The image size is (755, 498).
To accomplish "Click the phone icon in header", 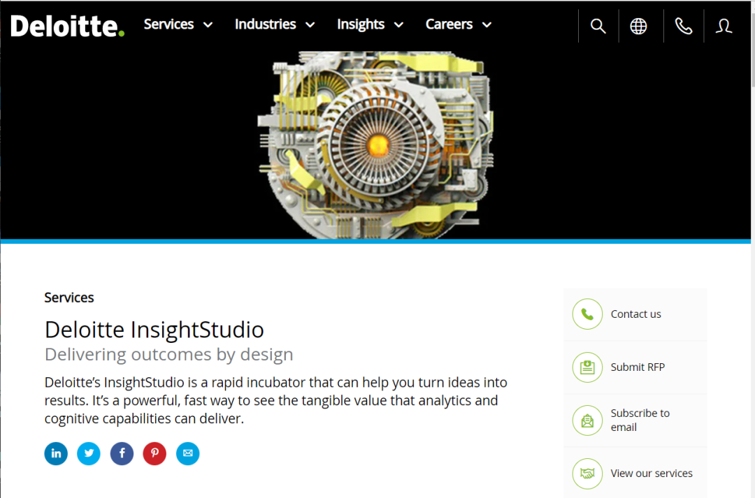I will pyautogui.click(x=683, y=26).
